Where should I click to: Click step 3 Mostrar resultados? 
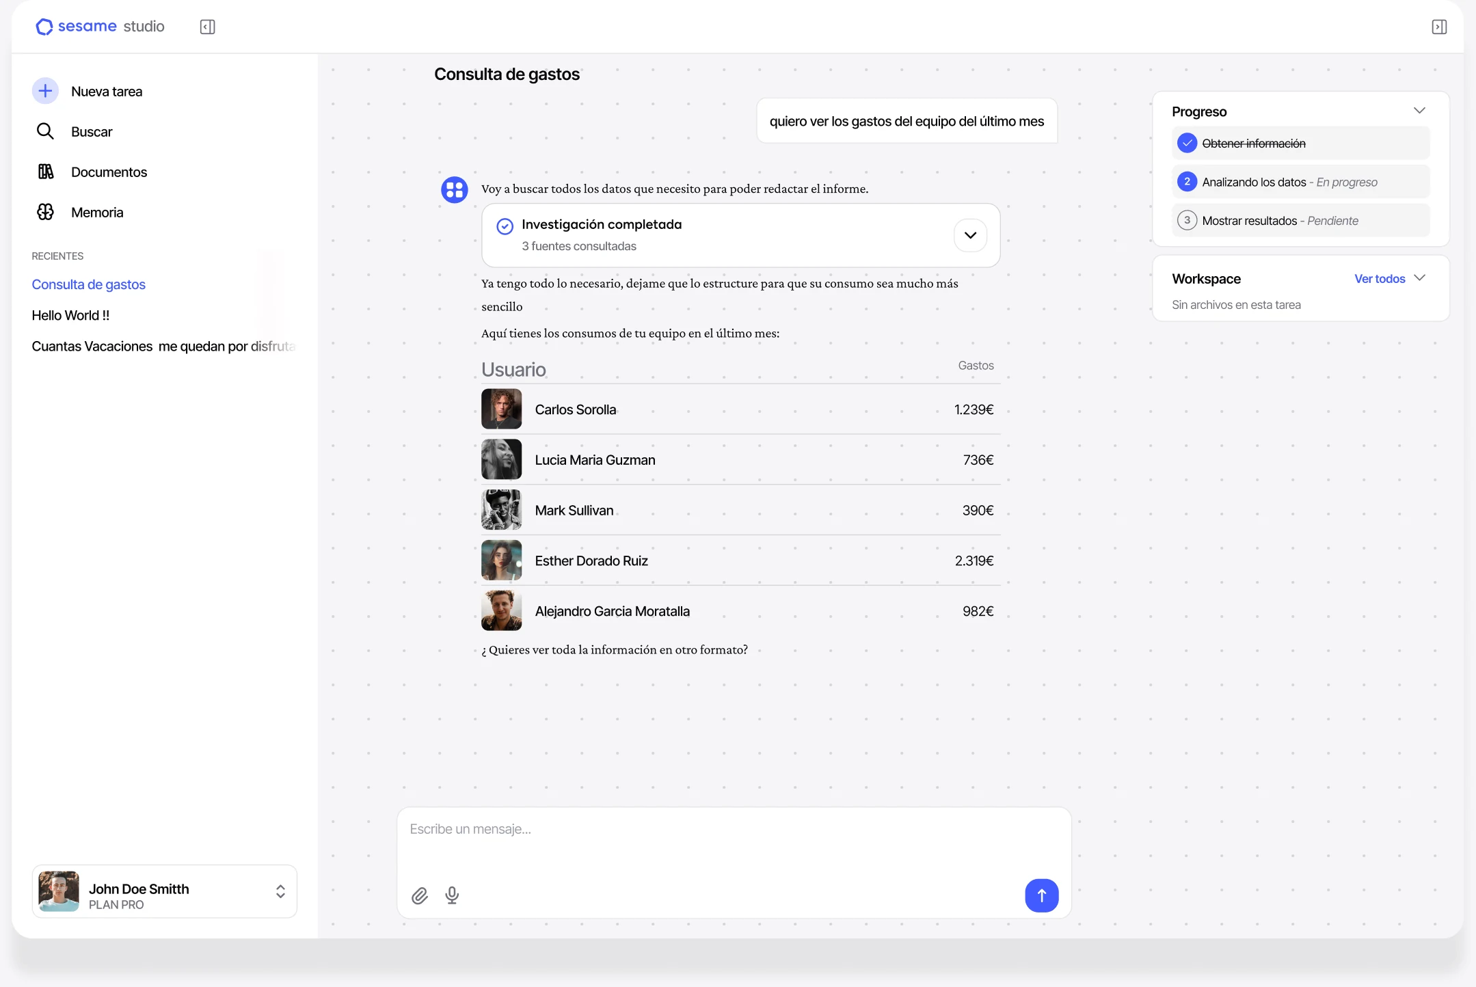[1300, 221]
